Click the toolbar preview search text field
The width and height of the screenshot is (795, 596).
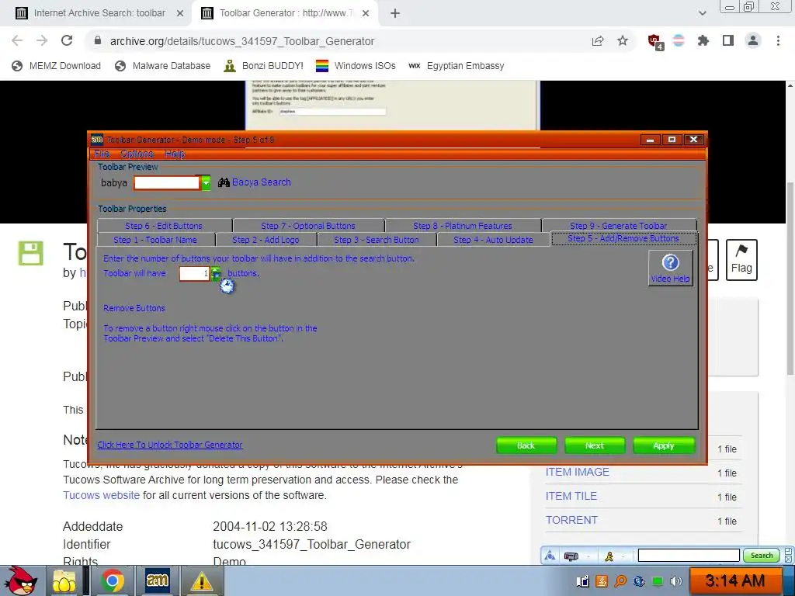(x=167, y=183)
